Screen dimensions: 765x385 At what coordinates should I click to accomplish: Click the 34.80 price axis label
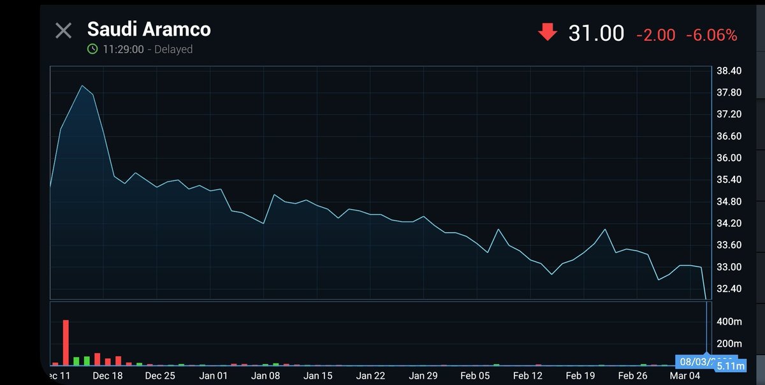click(729, 201)
